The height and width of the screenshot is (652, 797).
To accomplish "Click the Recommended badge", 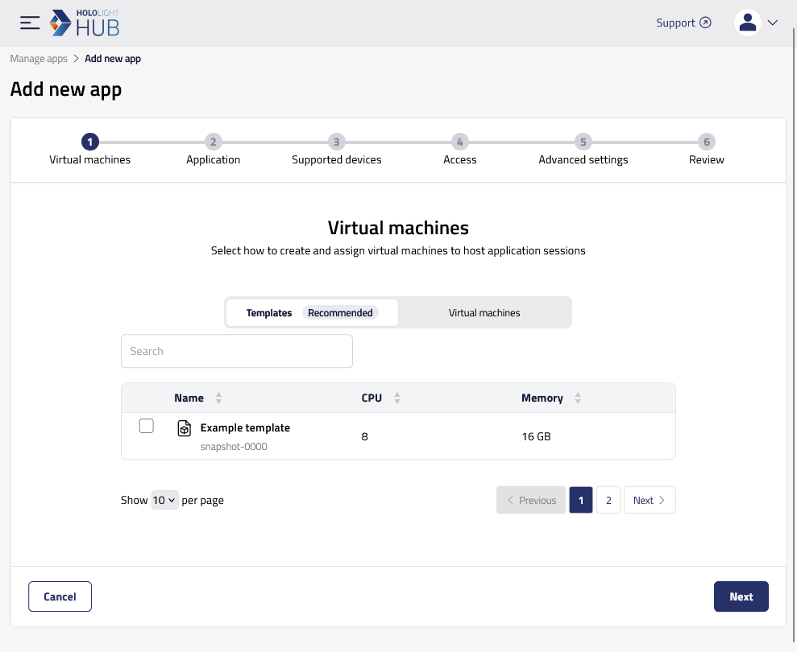I will coord(340,313).
